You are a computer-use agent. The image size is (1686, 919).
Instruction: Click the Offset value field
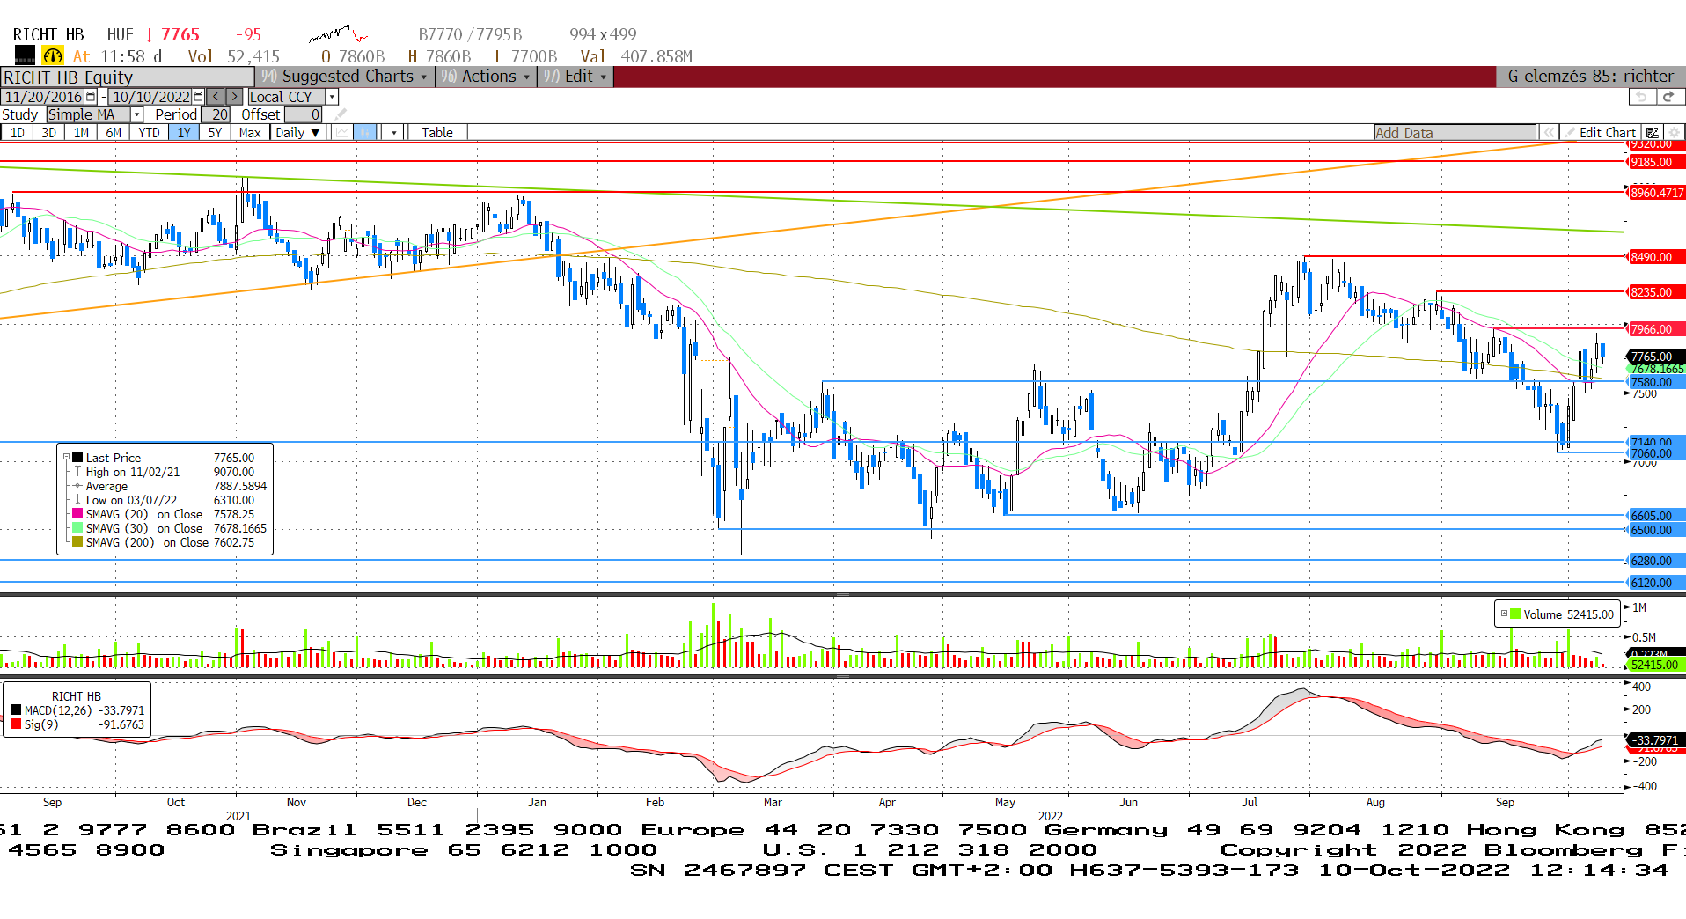(303, 114)
